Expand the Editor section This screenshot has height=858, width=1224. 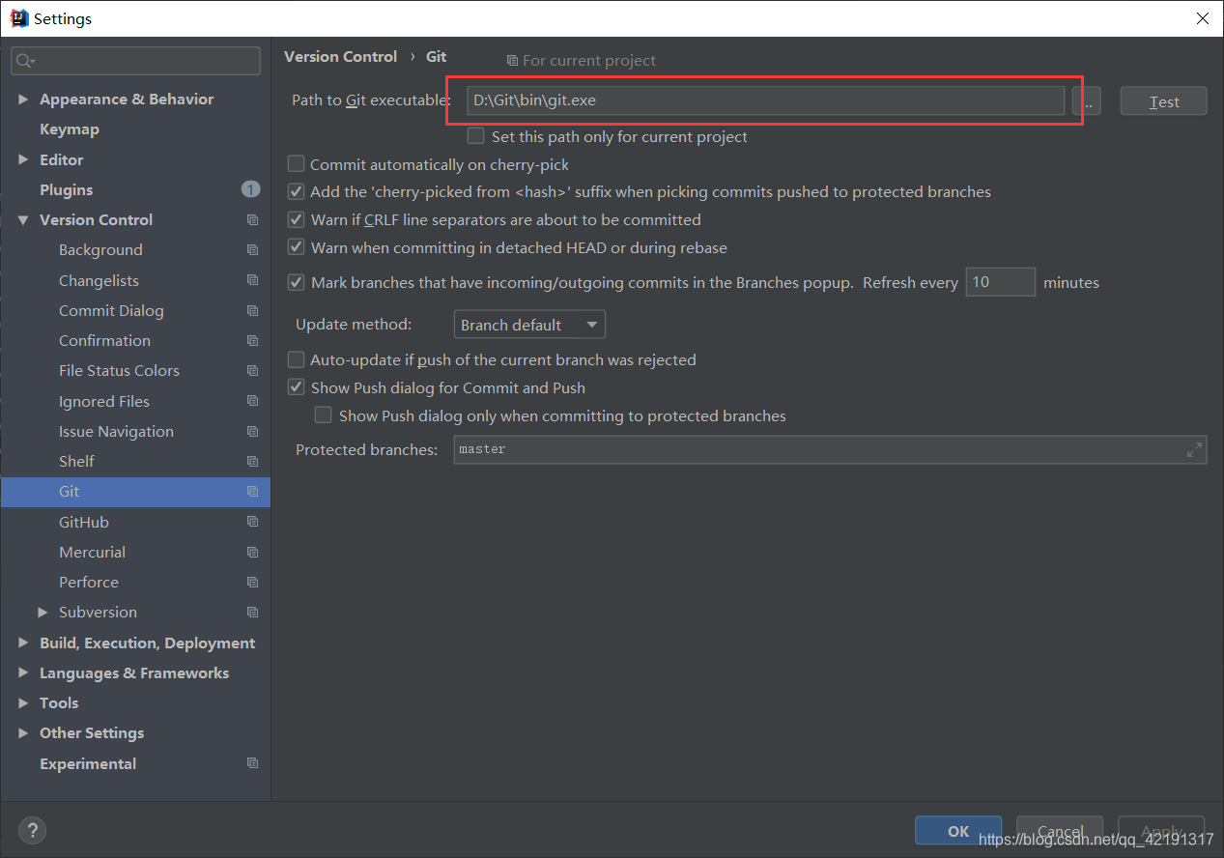tap(23, 159)
